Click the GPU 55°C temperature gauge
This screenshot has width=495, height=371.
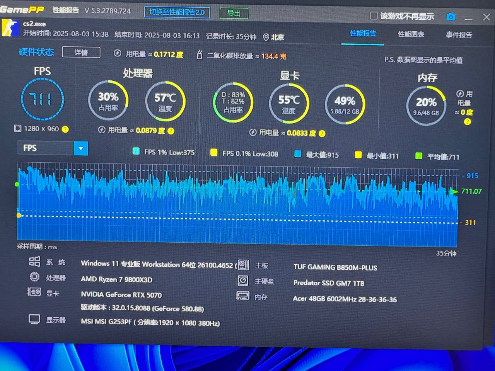pyautogui.click(x=289, y=104)
